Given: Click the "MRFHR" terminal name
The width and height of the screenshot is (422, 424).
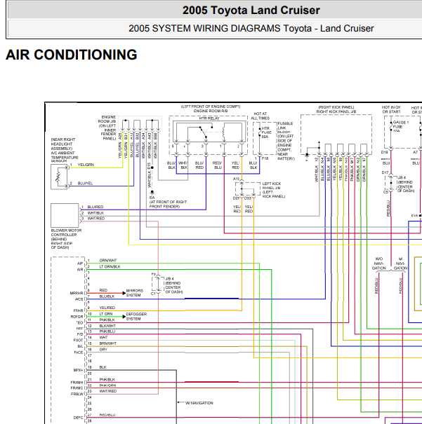Looking at the screenshot, I should (77, 293).
